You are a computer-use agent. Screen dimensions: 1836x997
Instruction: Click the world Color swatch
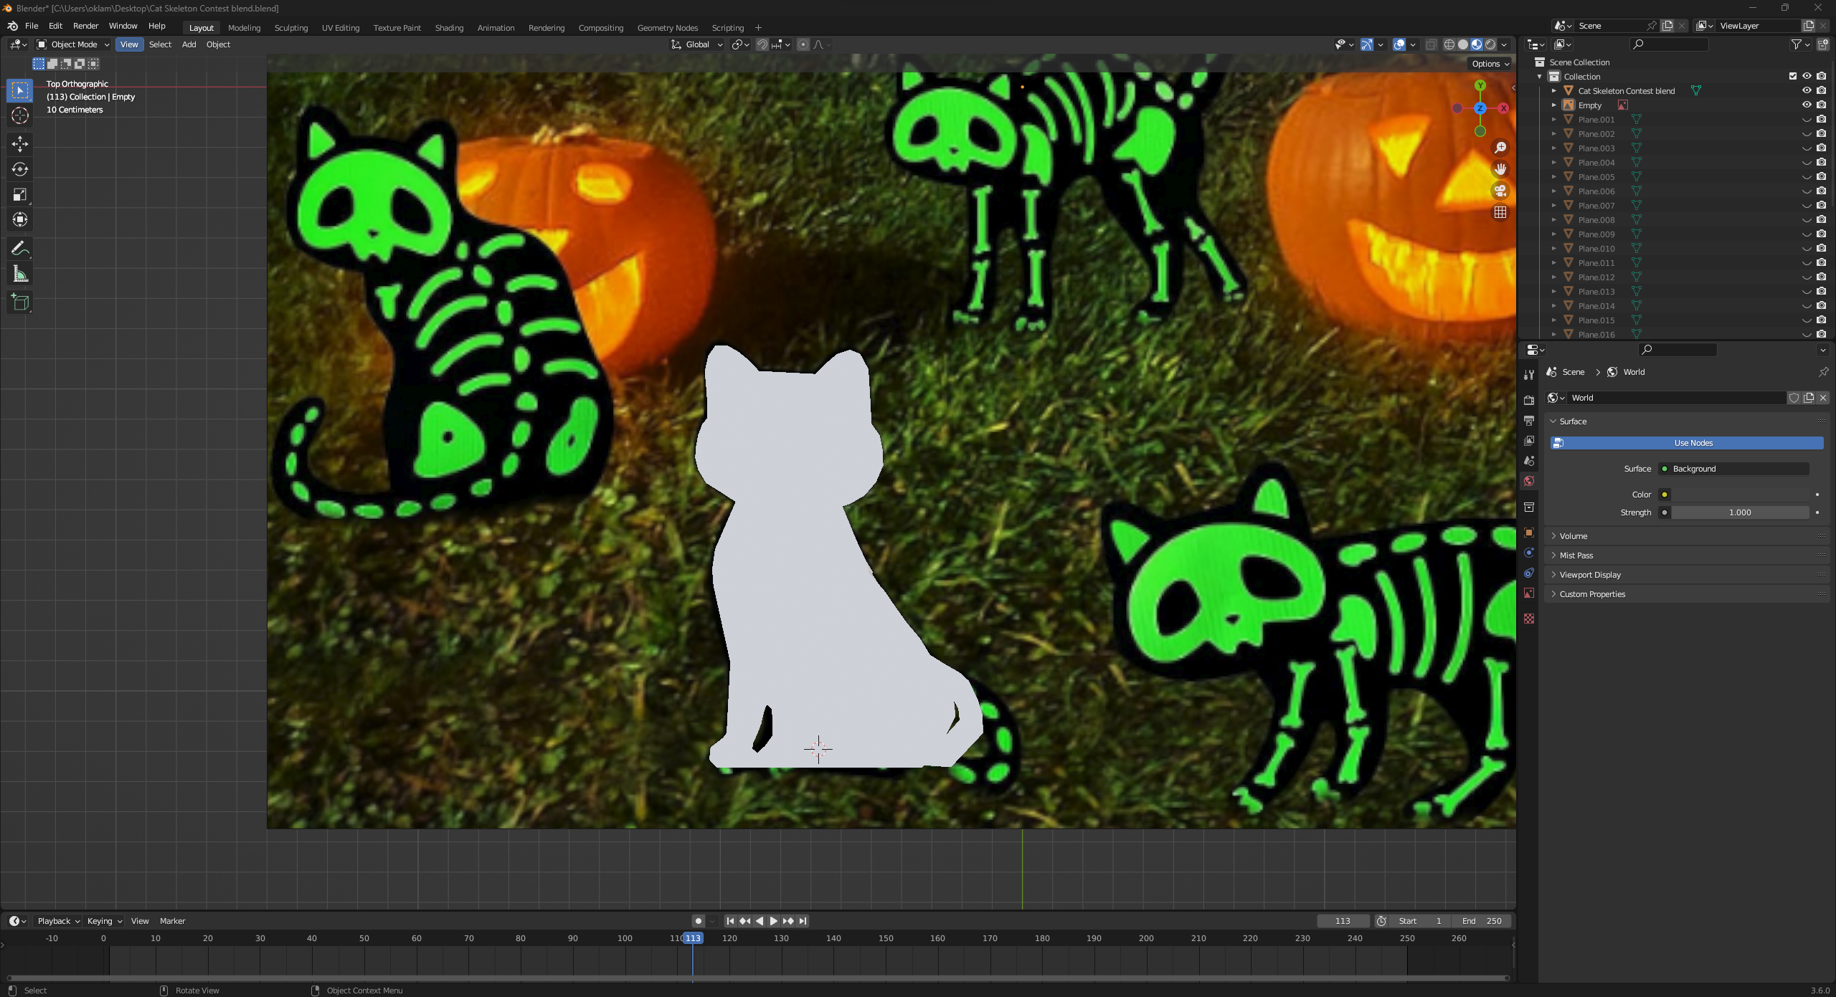(x=1738, y=495)
